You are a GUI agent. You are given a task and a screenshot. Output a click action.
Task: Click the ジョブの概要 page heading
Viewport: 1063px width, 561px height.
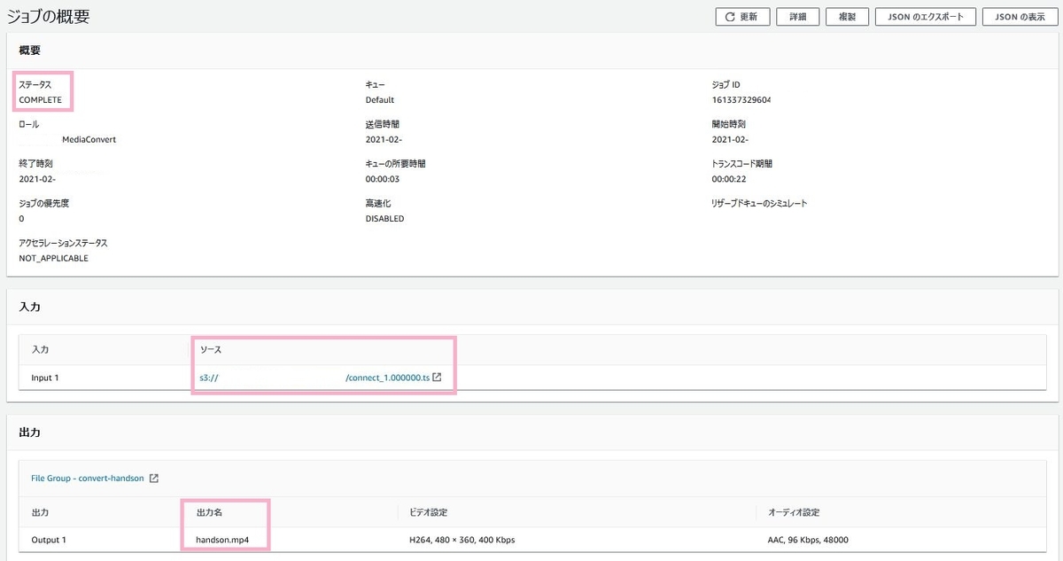(48, 16)
